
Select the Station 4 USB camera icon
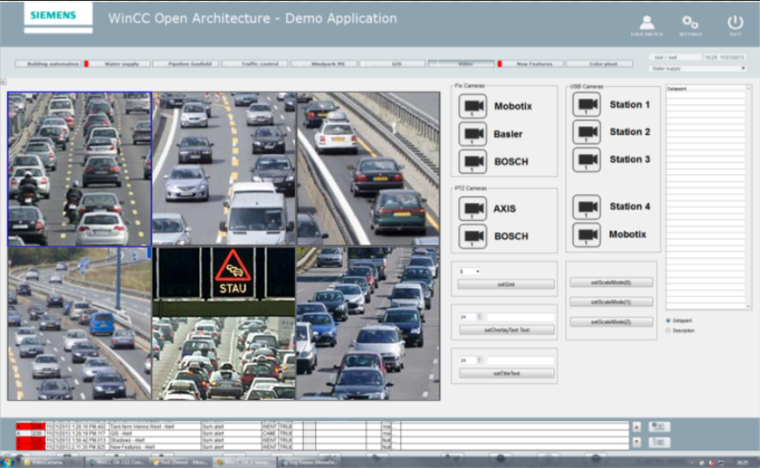[x=587, y=207]
